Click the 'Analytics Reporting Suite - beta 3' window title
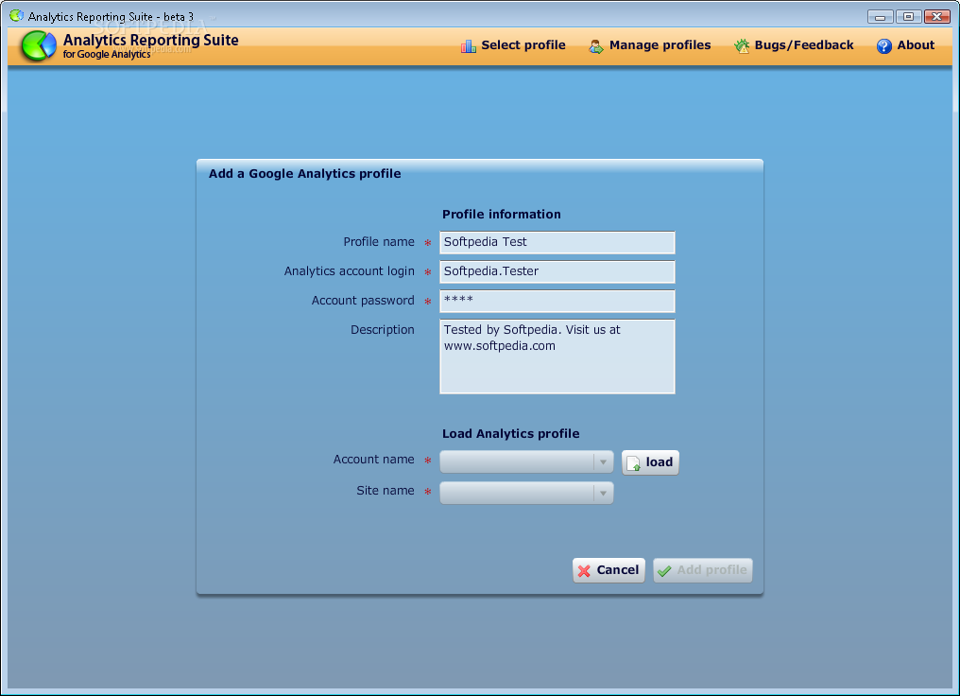 point(111,16)
